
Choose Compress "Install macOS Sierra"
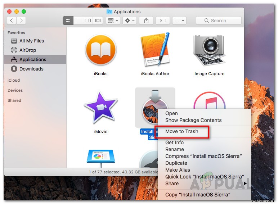point(205,156)
